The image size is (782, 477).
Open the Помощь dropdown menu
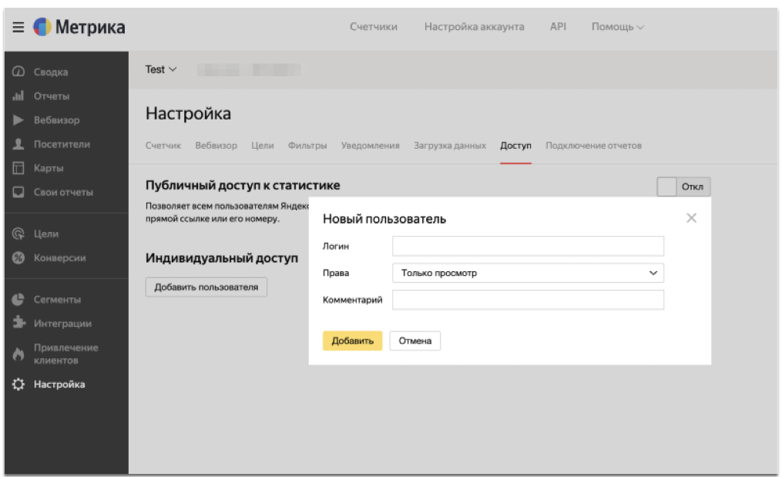617,27
